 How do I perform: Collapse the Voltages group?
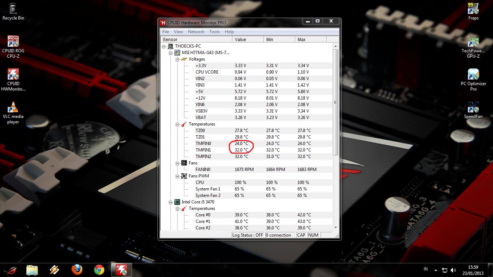coord(177,59)
